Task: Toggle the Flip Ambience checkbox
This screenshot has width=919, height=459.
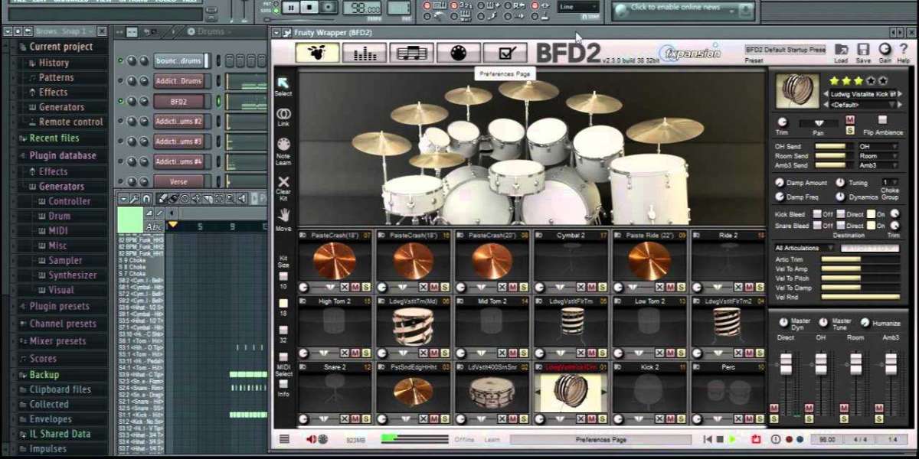Action: coord(882,120)
